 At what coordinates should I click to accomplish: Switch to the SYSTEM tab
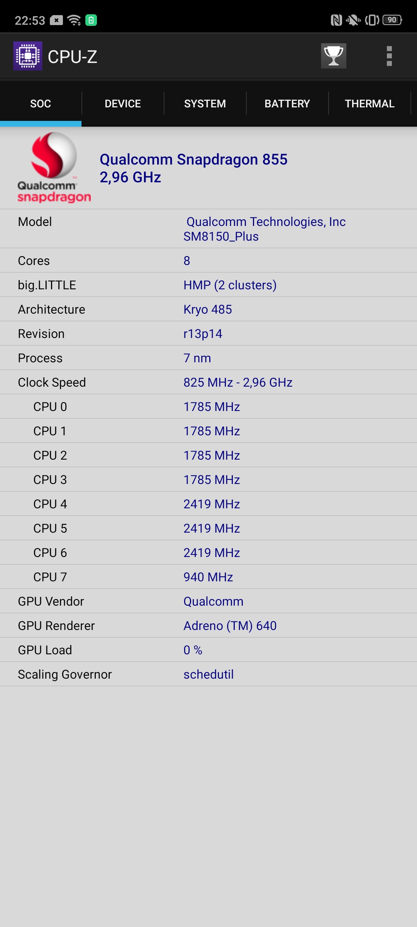click(205, 104)
